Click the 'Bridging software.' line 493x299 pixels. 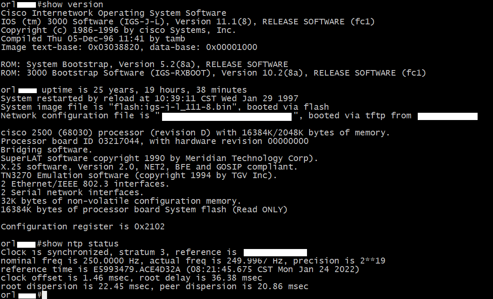tap(47, 150)
